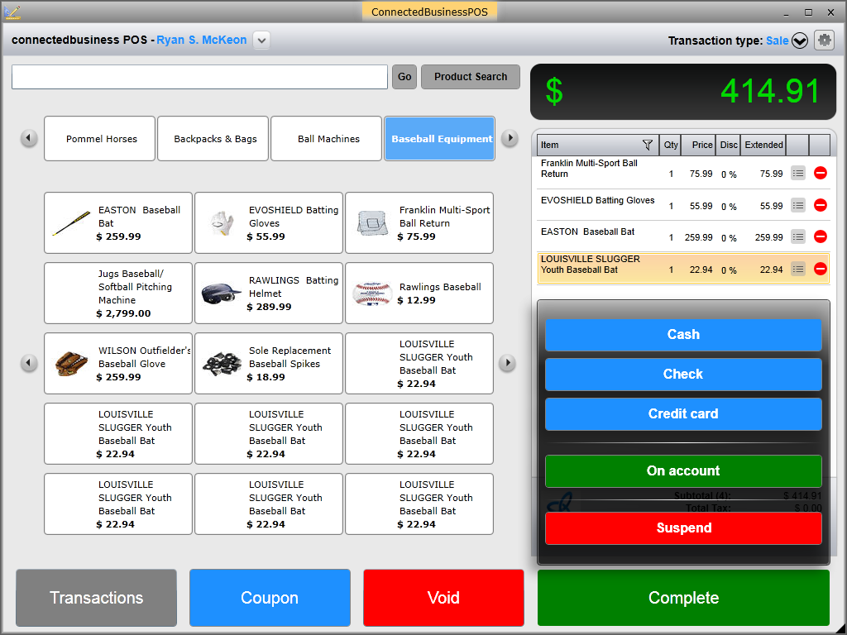Sort by the Item column header
This screenshot has height=635, width=847.
(597, 145)
